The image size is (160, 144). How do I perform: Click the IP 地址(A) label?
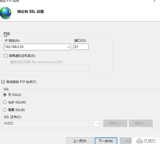tap(12, 41)
